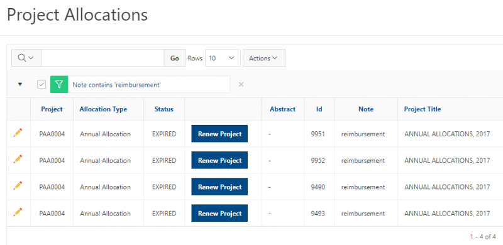Viewport: 503px width, 245px height.
Task: Renew Project for Id 9490
Action: (x=219, y=187)
